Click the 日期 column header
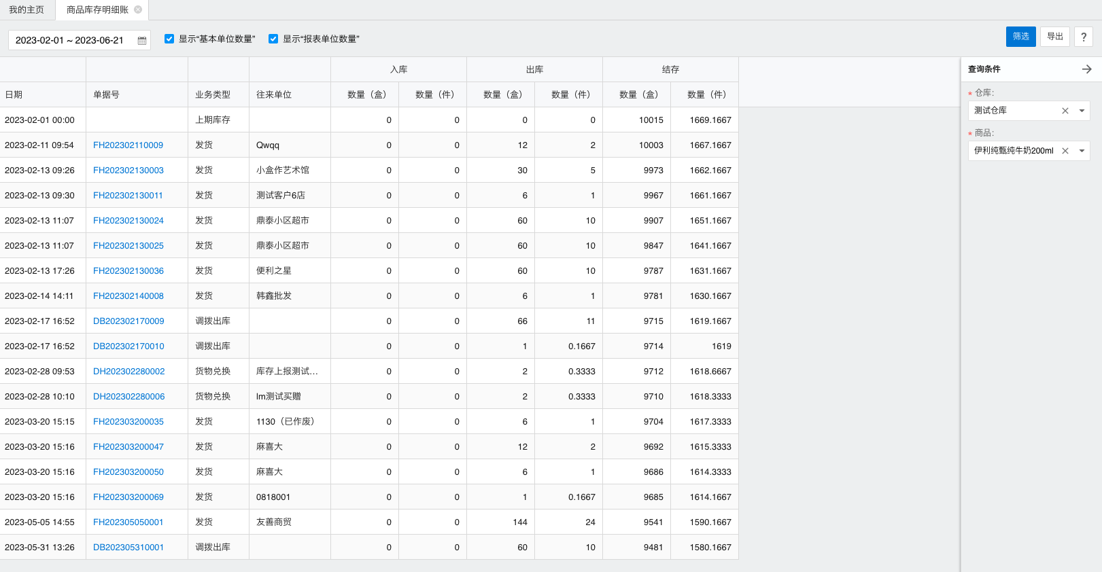 (43, 94)
